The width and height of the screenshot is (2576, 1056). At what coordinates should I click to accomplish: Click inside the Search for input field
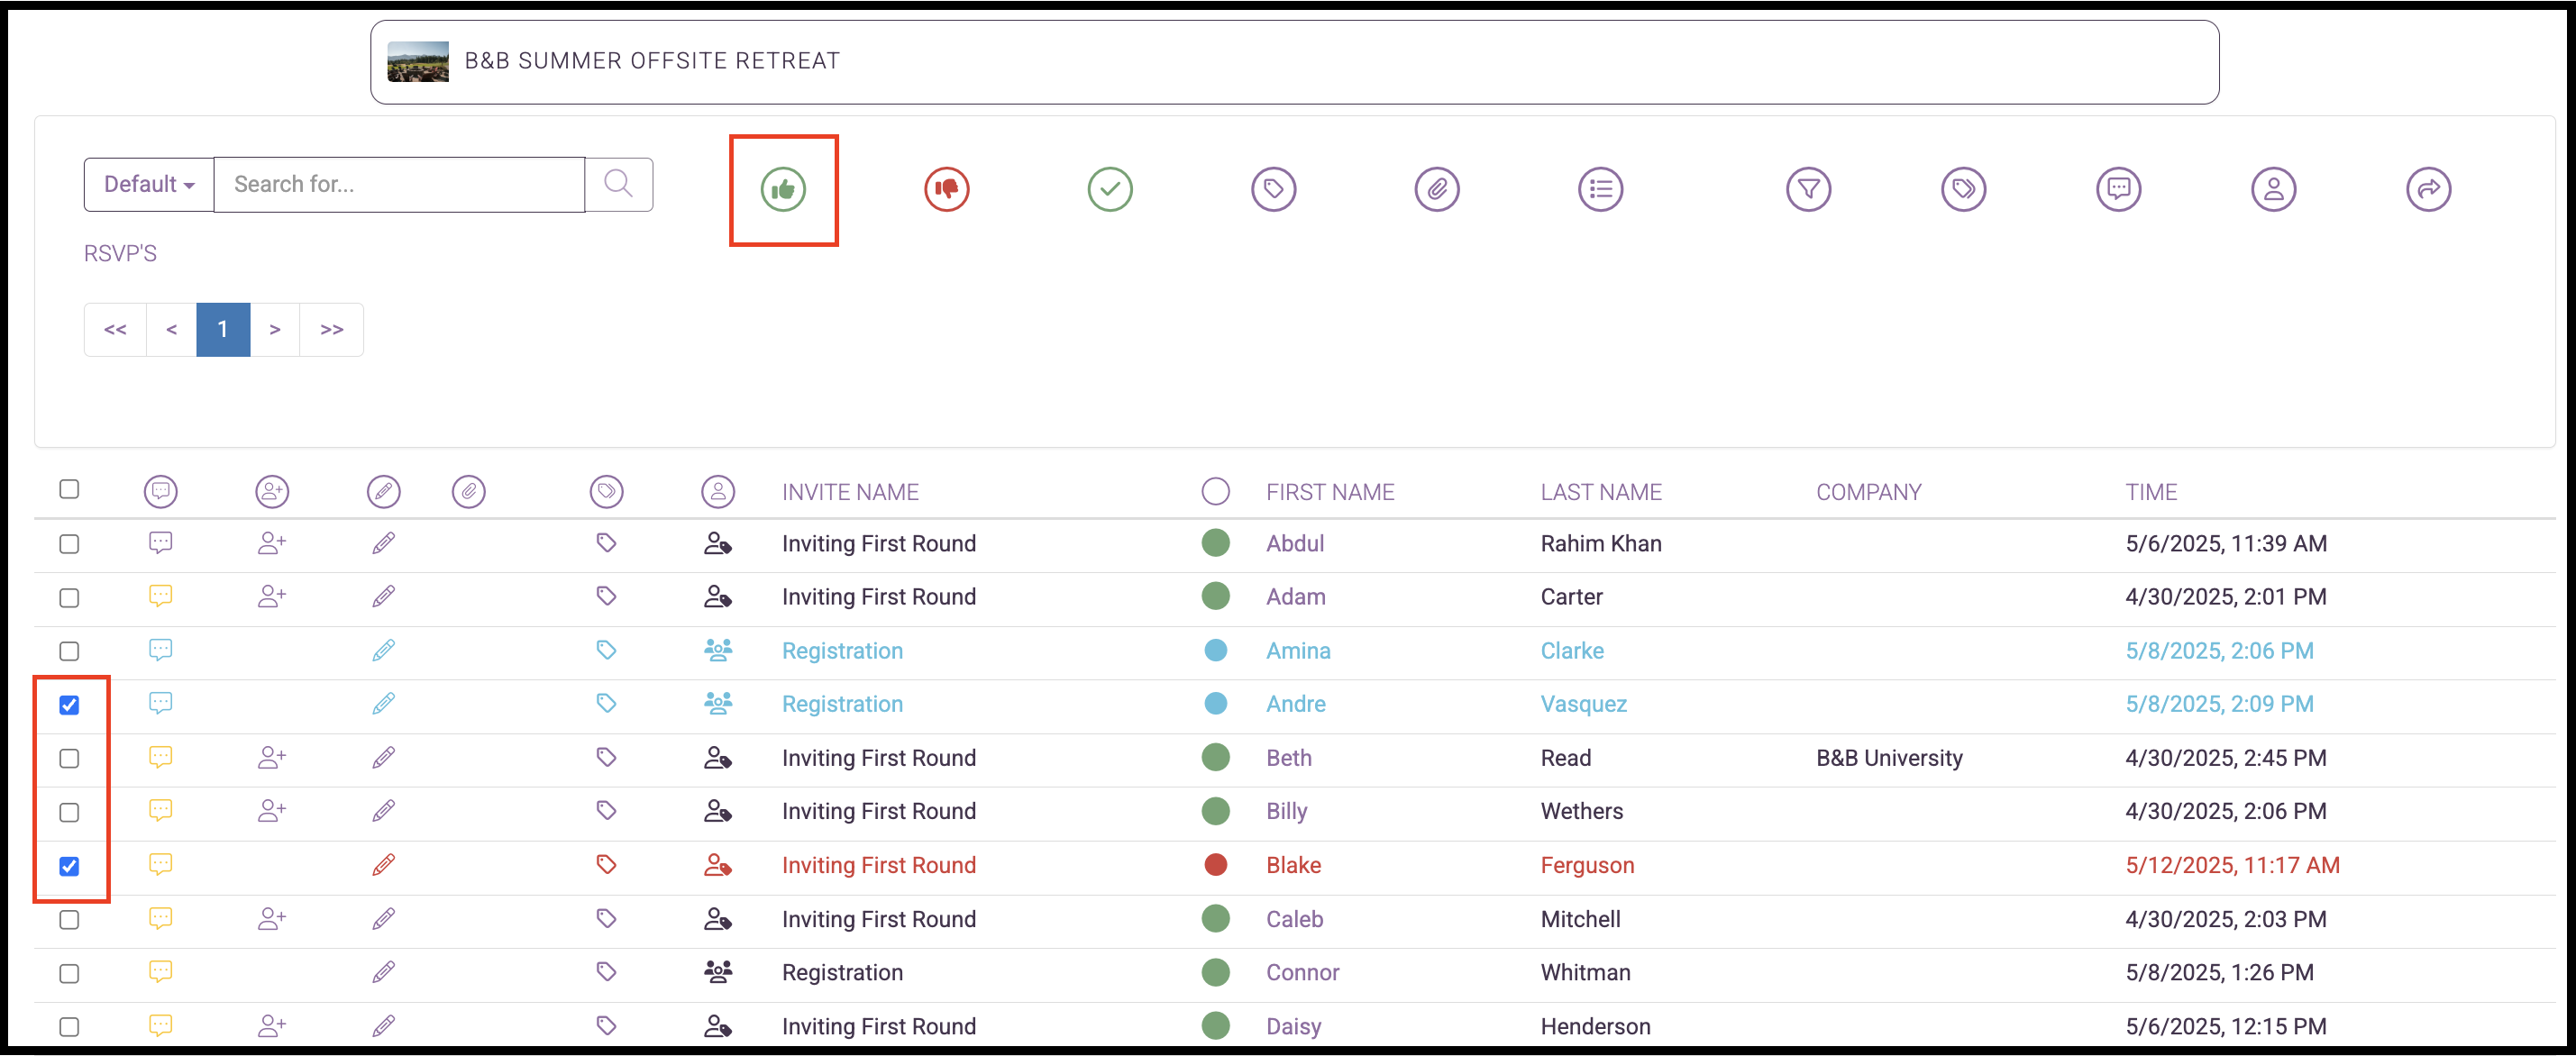pyautogui.click(x=398, y=184)
